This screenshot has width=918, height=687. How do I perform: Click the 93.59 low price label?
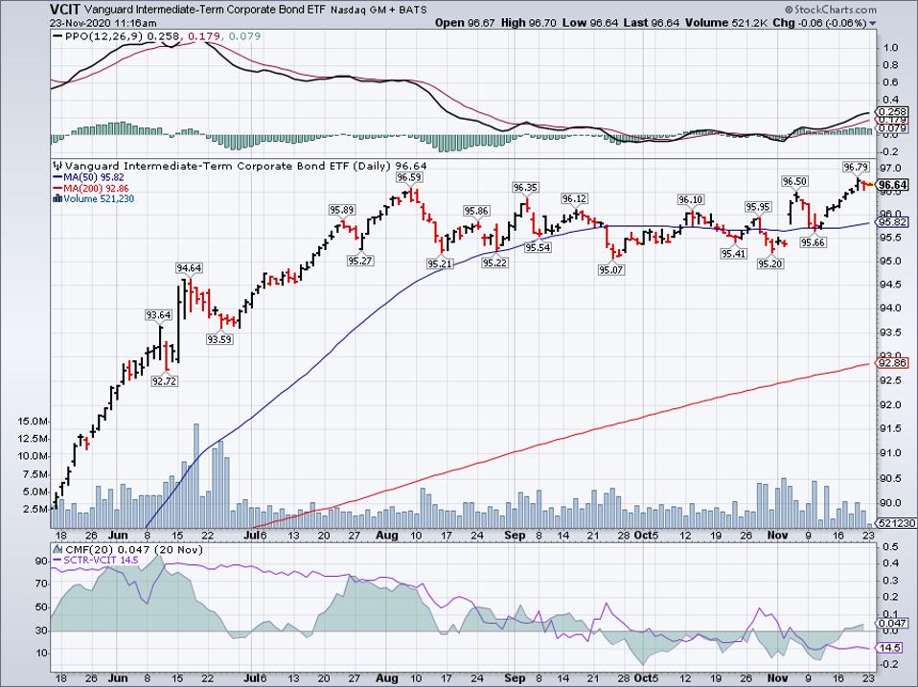(x=219, y=339)
